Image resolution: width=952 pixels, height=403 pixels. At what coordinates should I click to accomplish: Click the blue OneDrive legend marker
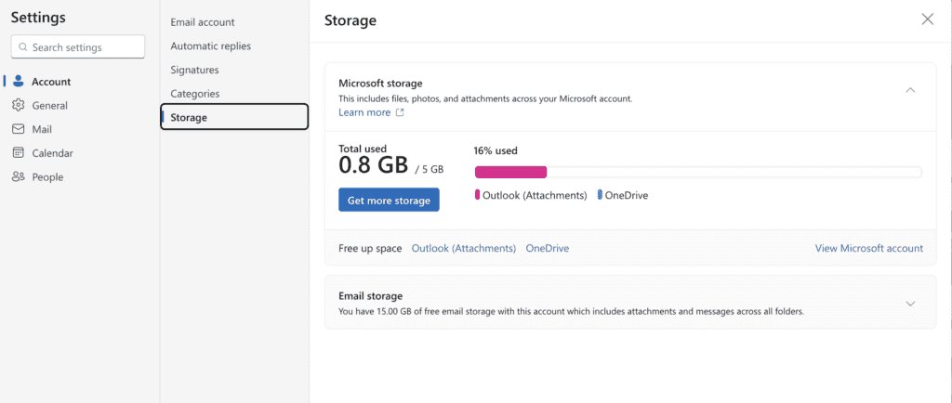tap(600, 195)
